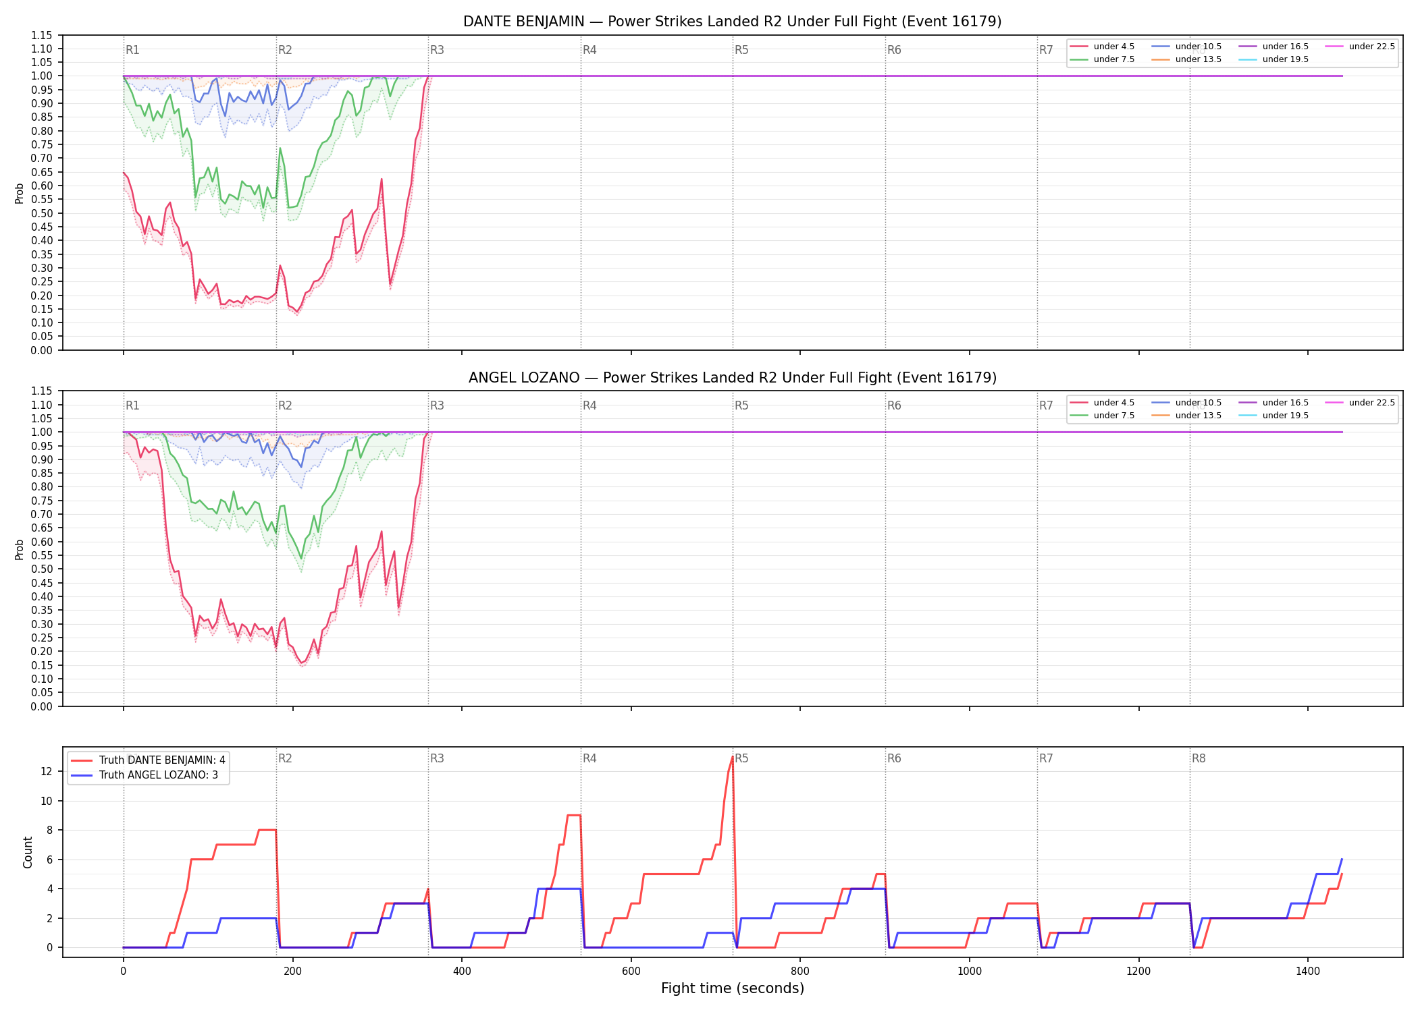
Task: Select 'under 22.5' legend entry in ANGEL LOZANO chart
Action: tap(1360, 403)
